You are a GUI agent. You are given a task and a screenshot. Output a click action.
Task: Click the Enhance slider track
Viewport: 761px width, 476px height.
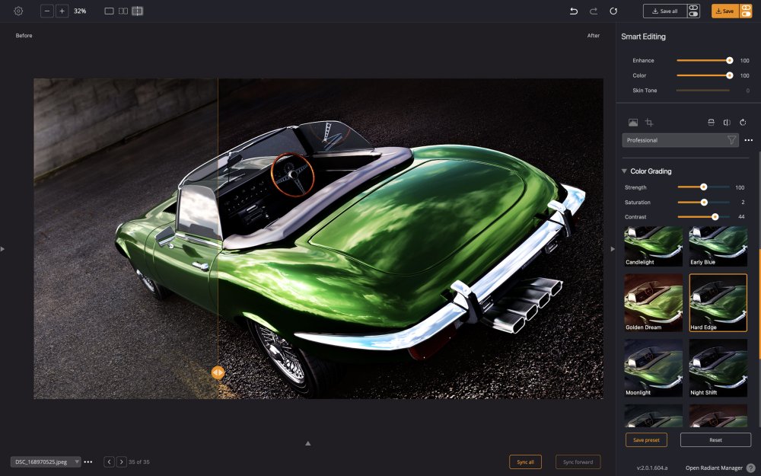click(703, 61)
